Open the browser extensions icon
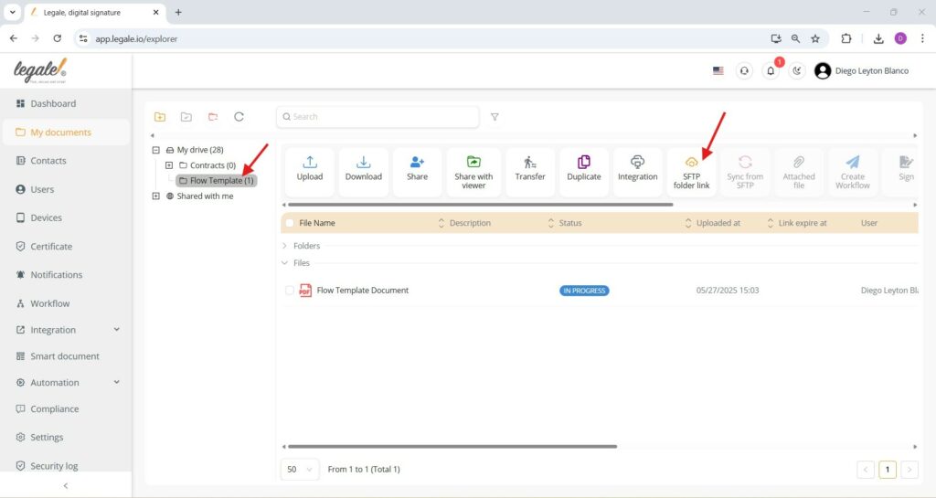936x498 pixels. pyautogui.click(x=846, y=38)
